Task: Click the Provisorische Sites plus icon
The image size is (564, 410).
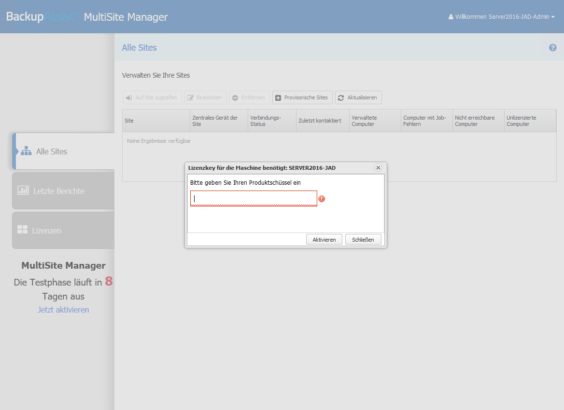Action: coord(278,97)
